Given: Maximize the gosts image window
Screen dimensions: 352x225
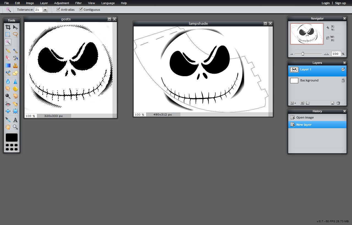Looking at the screenshot, I should [109, 19].
